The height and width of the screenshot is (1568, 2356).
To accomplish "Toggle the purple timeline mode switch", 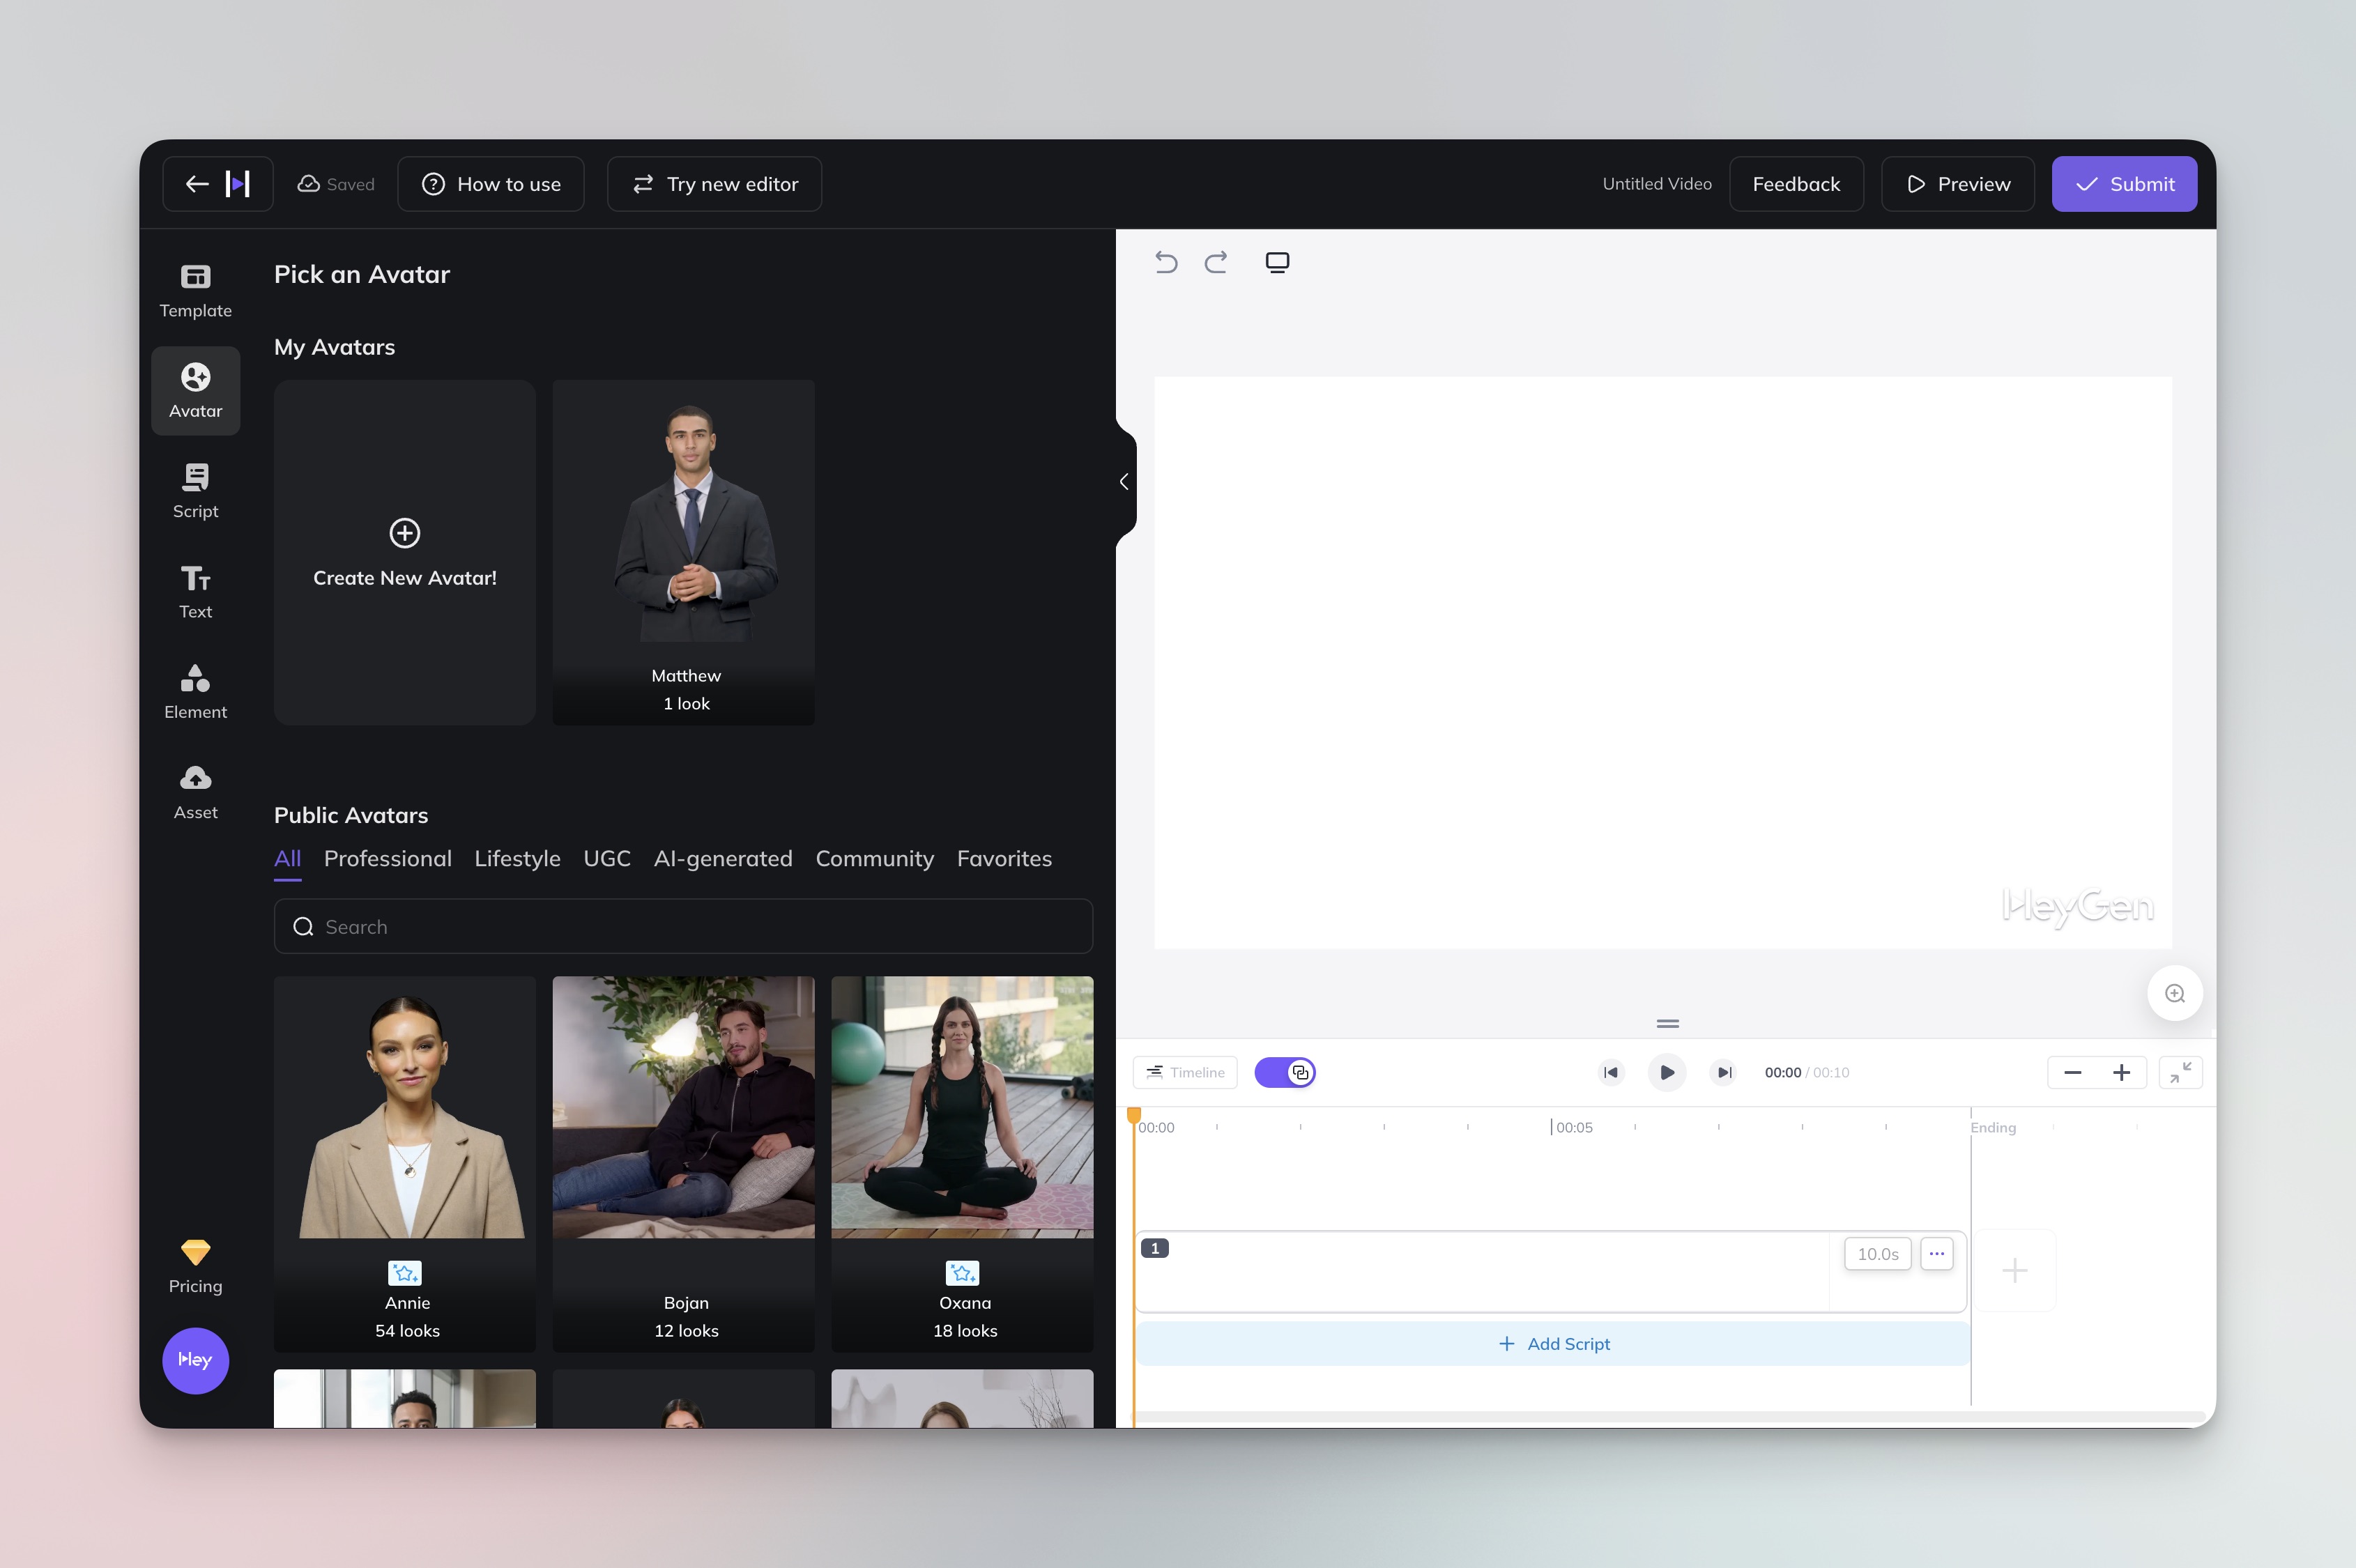I will coord(1285,1072).
